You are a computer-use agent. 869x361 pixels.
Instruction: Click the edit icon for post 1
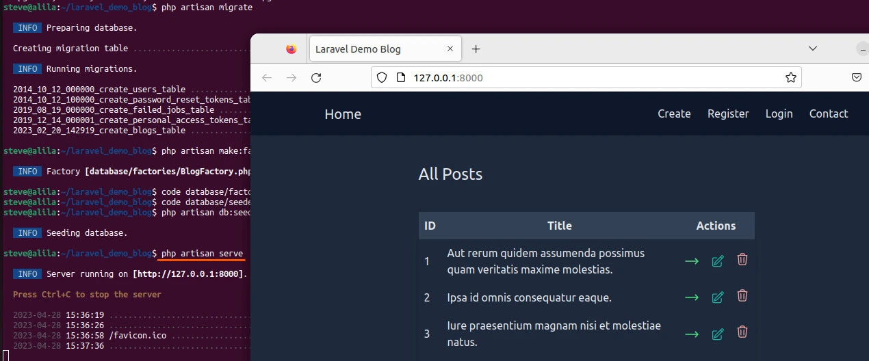(718, 261)
